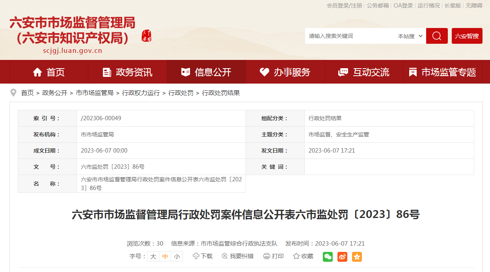Open the 本站搜 search scope dropdown
Screen dimensions: 490x272
click(x=410, y=36)
